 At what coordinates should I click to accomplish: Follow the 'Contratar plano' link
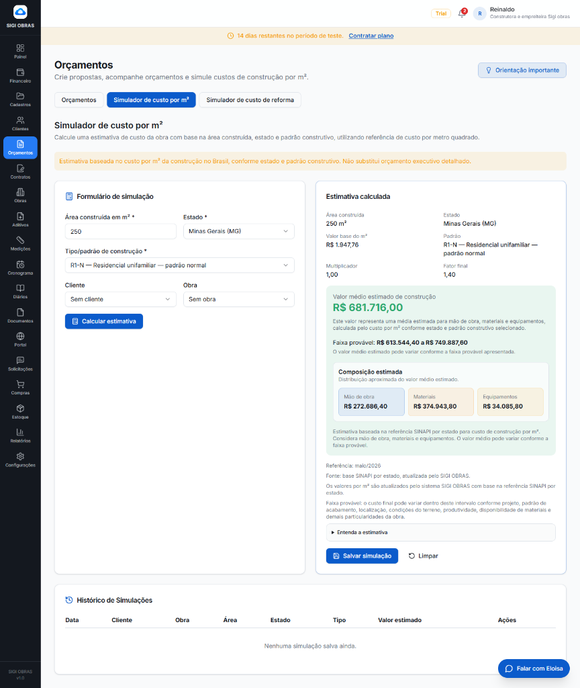371,36
